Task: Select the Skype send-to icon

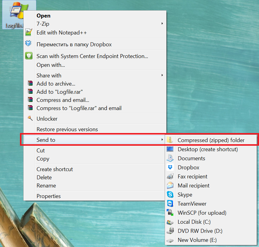Action: [170, 194]
